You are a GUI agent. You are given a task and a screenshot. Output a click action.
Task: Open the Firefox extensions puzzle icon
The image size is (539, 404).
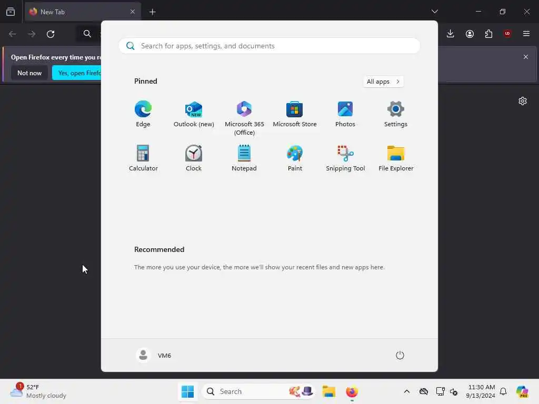click(488, 34)
